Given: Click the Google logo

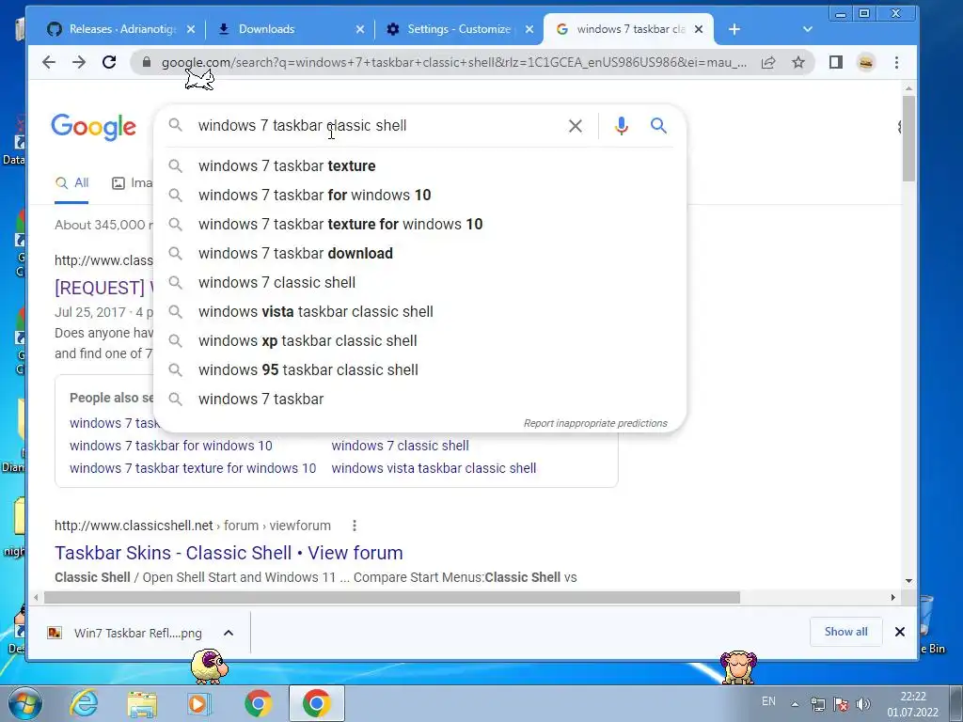Looking at the screenshot, I should coord(93,127).
